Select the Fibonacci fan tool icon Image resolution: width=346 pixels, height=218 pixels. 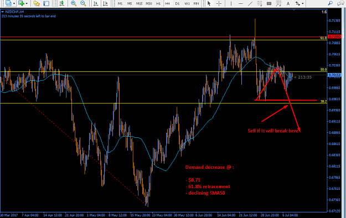click(278, 3)
